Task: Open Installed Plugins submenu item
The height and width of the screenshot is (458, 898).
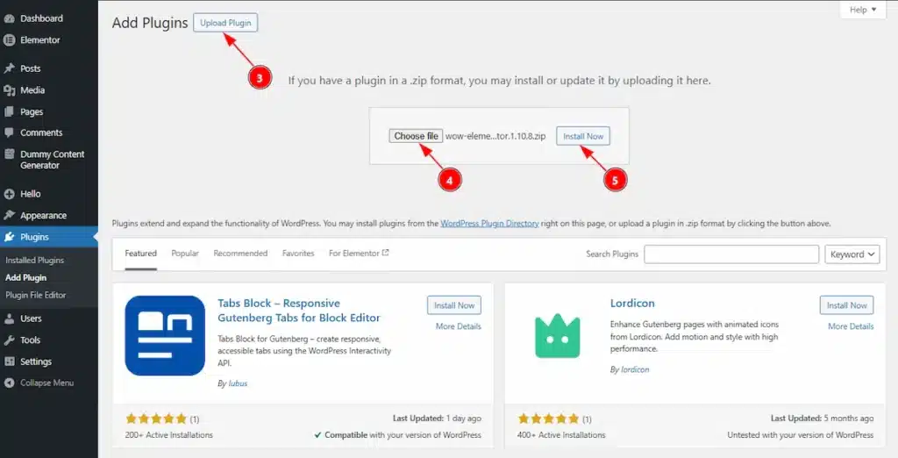Action: pyautogui.click(x=34, y=261)
